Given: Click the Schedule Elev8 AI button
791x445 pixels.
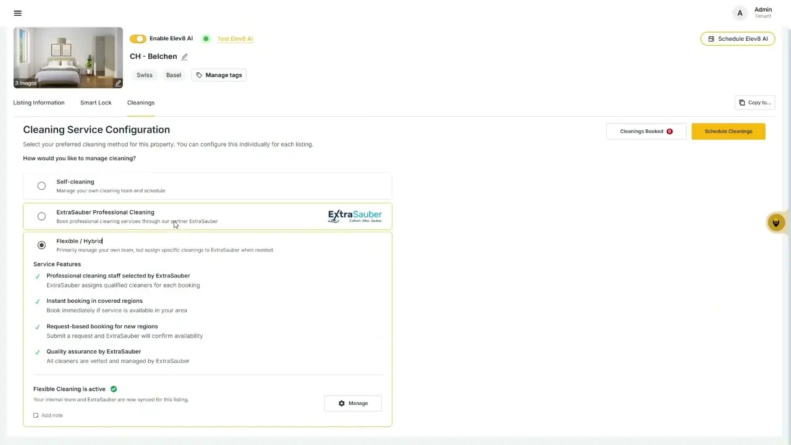Looking at the screenshot, I should [x=738, y=39].
